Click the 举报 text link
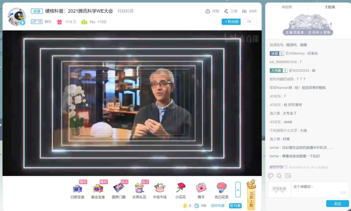The height and width of the screenshot is (211, 351). click(x=216, y=11)
